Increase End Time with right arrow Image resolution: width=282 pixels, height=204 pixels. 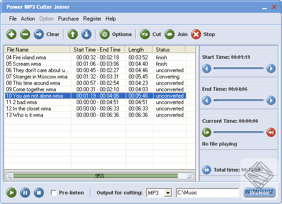[x=271, y=100]
